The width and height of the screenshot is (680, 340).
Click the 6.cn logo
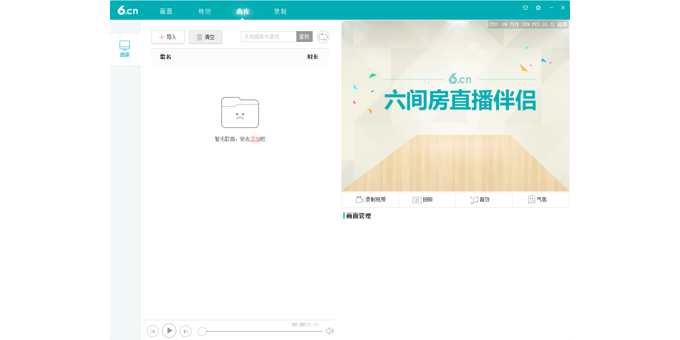[x=128, y=10]
